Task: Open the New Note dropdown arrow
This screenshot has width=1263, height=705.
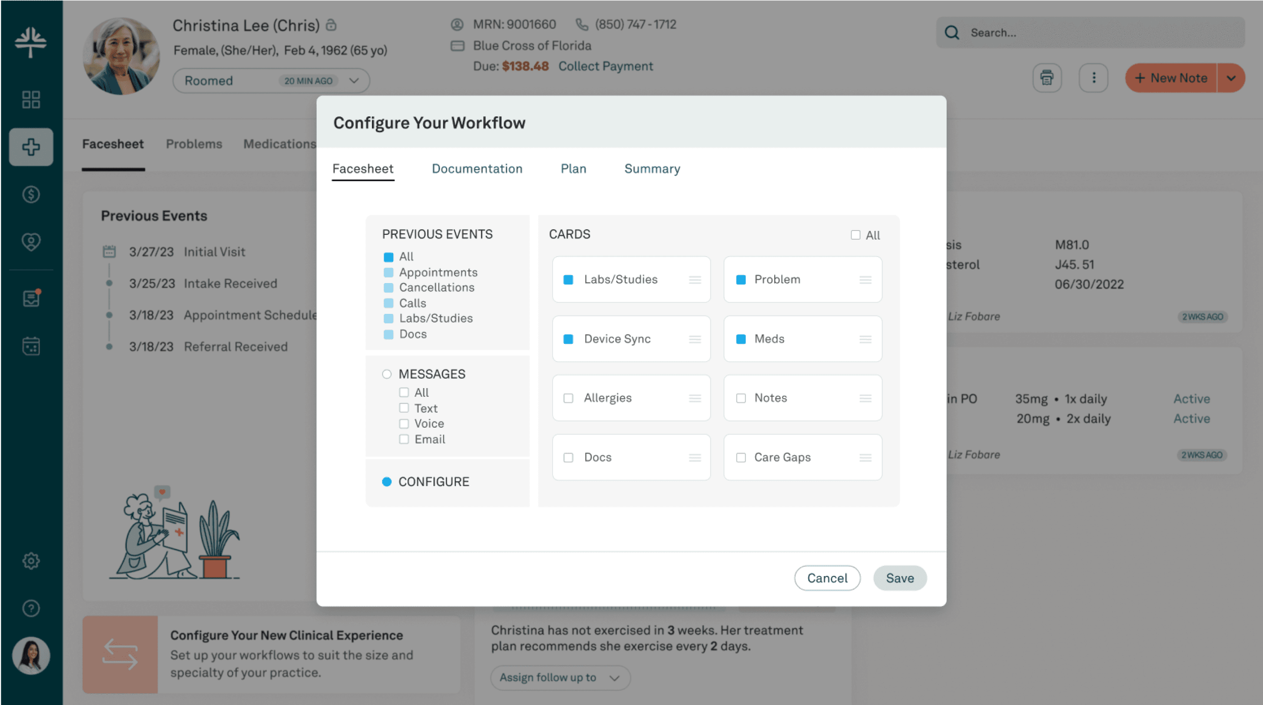Action: click(1231, 78)
